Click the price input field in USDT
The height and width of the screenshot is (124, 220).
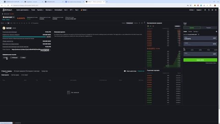pos(200,38)
